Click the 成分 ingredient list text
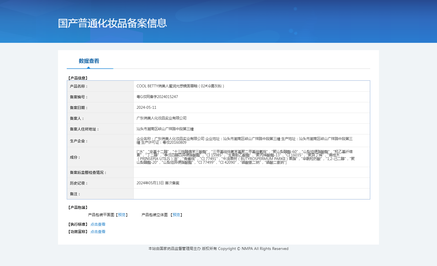 pyautogui.click(x=245, y=157)
